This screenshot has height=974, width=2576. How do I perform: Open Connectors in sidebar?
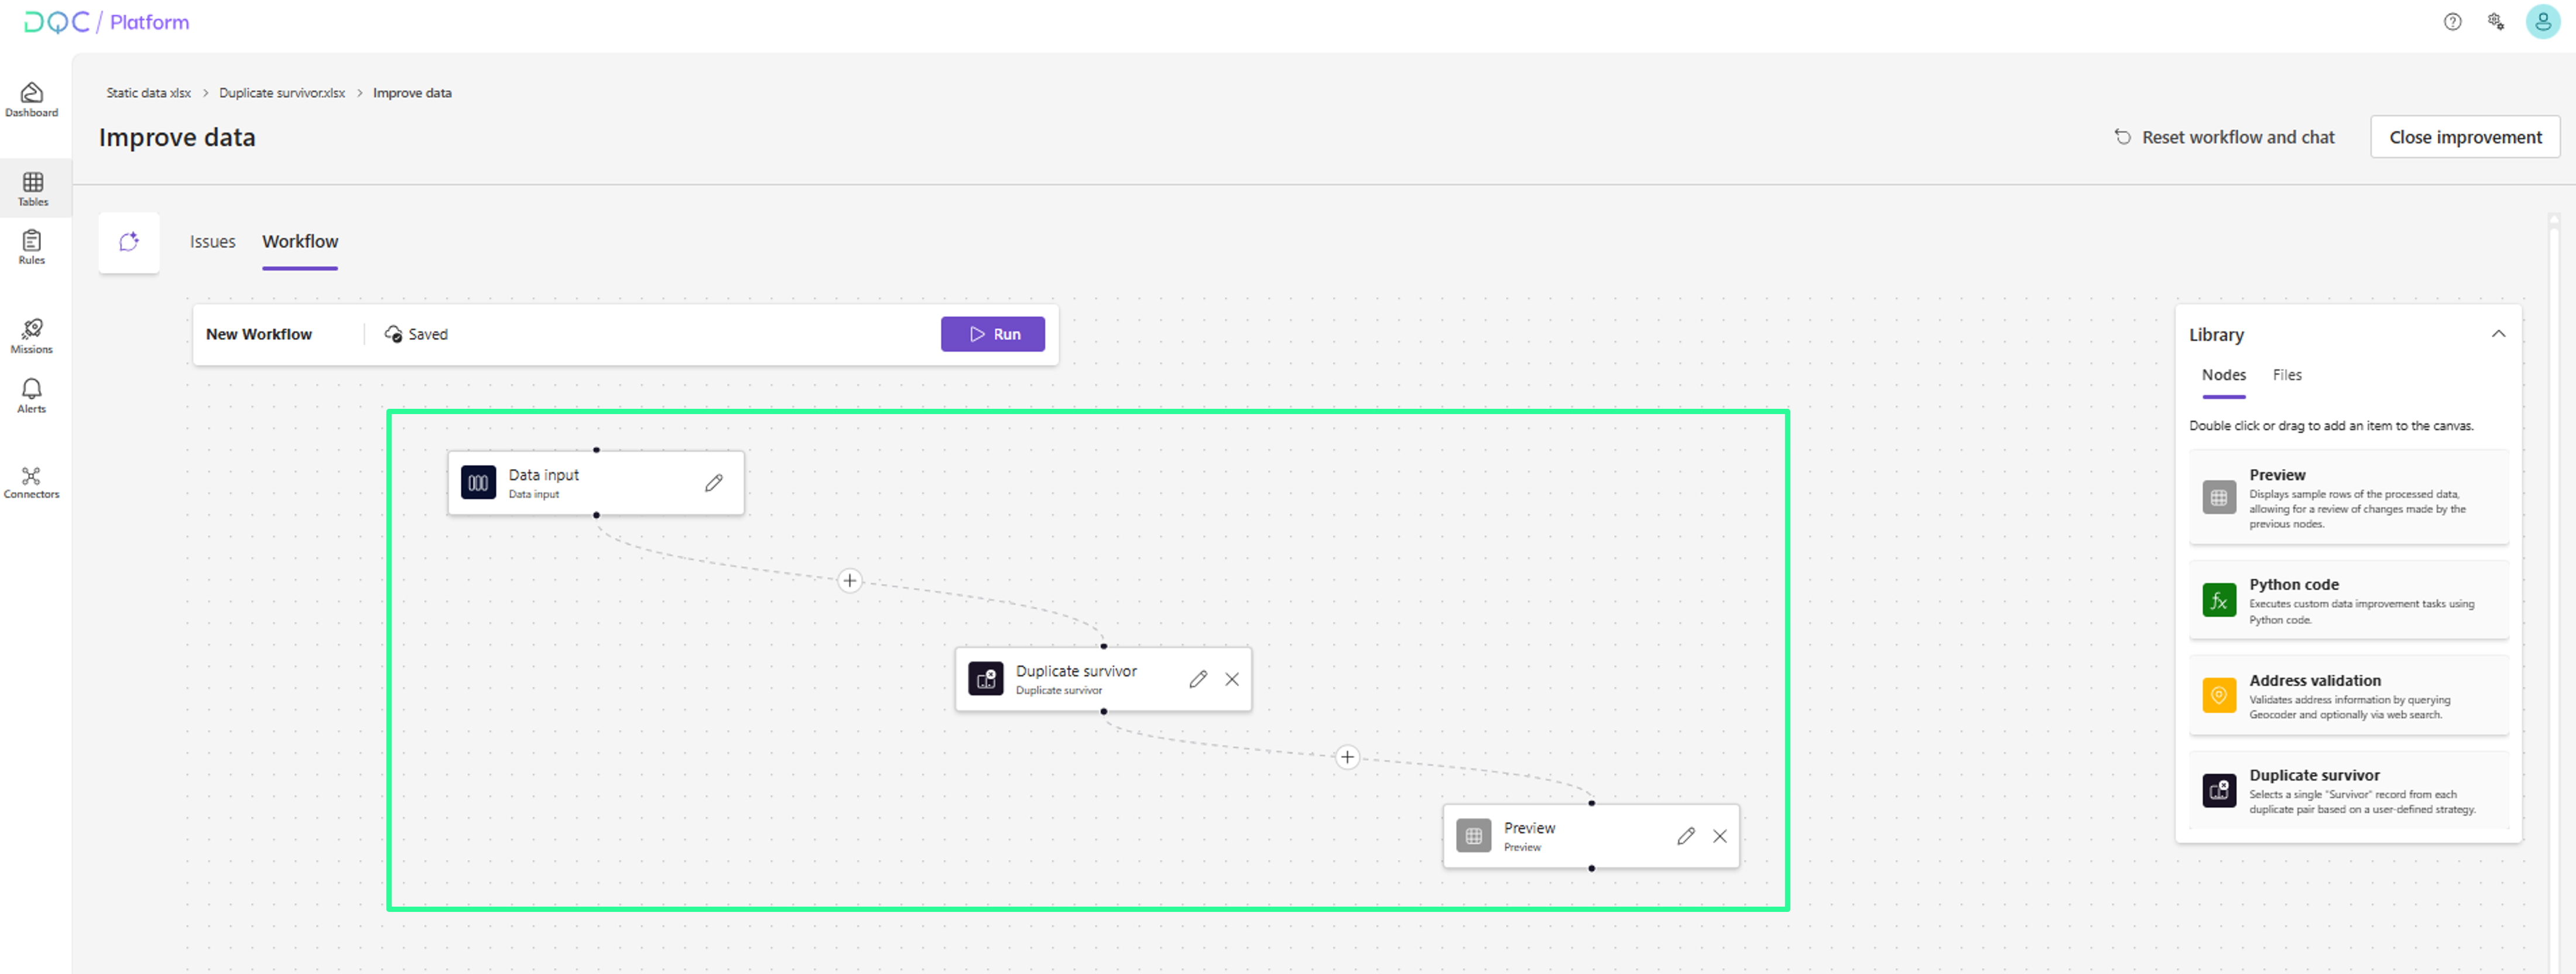(x=32, y=482)
